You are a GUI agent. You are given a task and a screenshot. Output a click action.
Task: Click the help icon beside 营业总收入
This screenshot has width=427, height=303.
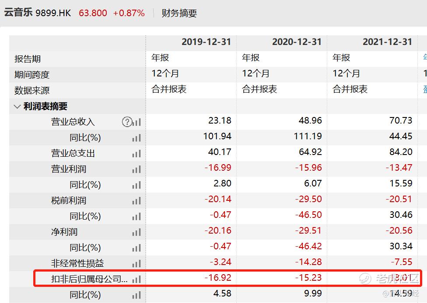127,122
